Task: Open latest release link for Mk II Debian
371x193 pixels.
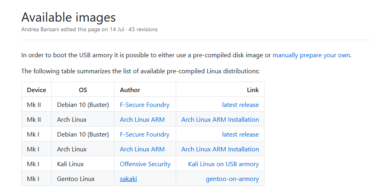Action: point(240,105)
